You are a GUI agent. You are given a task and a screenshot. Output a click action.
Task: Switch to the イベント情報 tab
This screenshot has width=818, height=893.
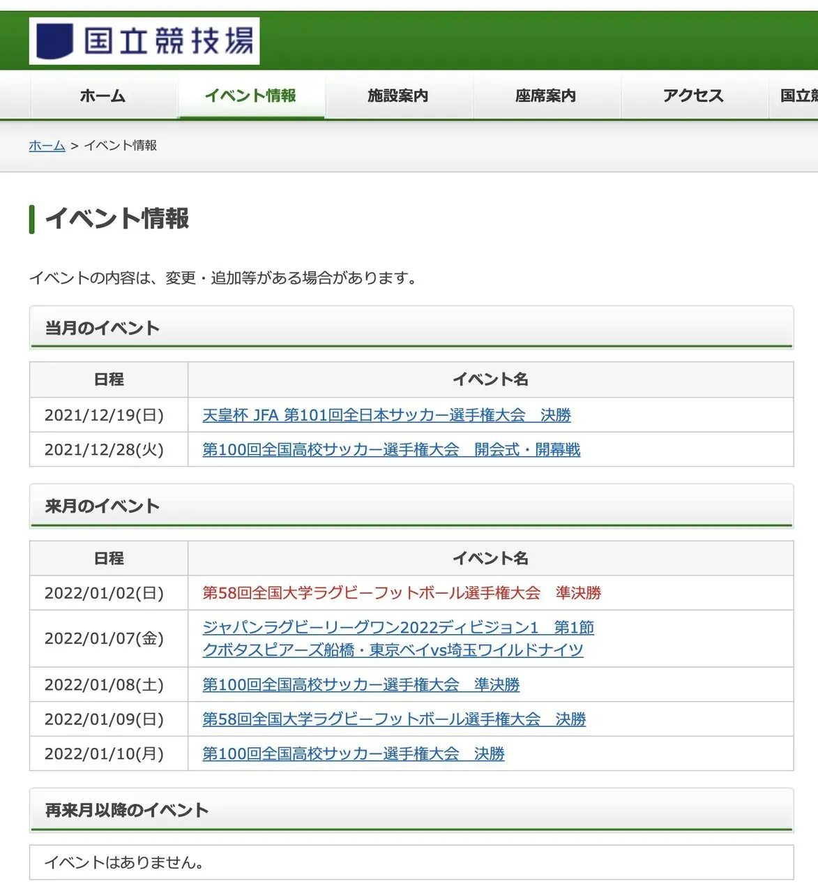point(251,96)
